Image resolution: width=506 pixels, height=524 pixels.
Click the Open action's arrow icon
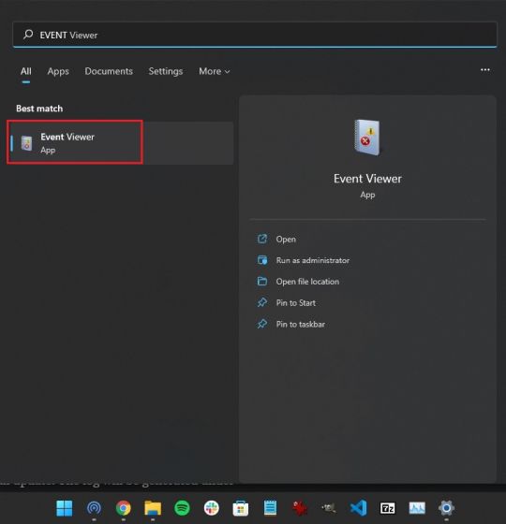tap(262, 239)
